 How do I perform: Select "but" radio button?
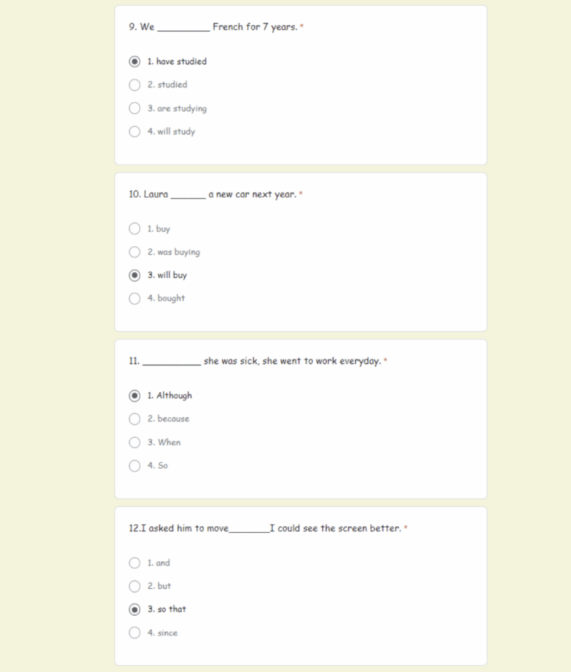point(135,586)
